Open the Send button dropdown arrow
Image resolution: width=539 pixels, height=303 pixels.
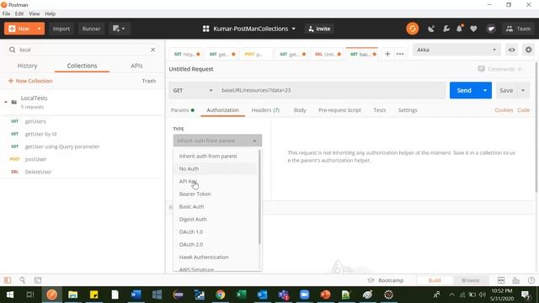(x=485, y=90)
